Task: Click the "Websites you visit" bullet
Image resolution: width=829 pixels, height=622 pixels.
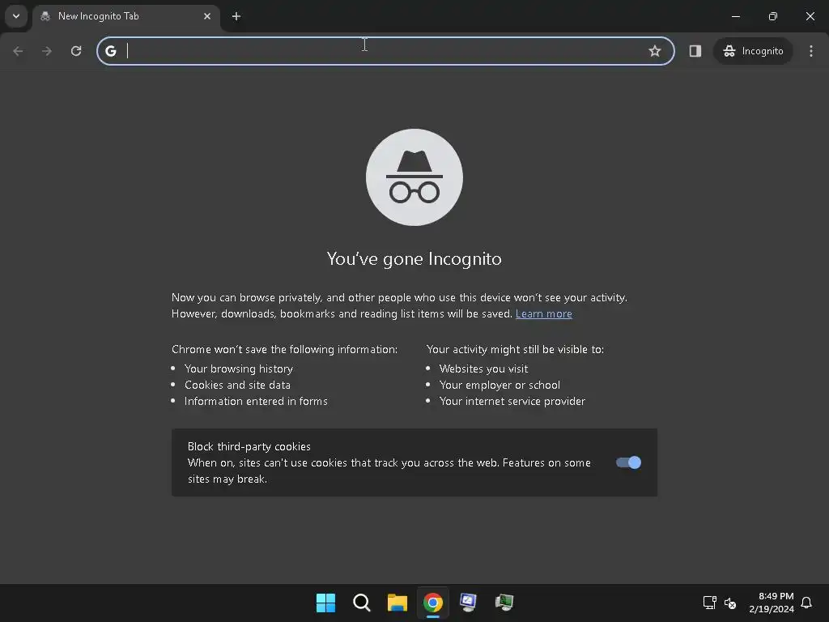Action: click(483, 369)
